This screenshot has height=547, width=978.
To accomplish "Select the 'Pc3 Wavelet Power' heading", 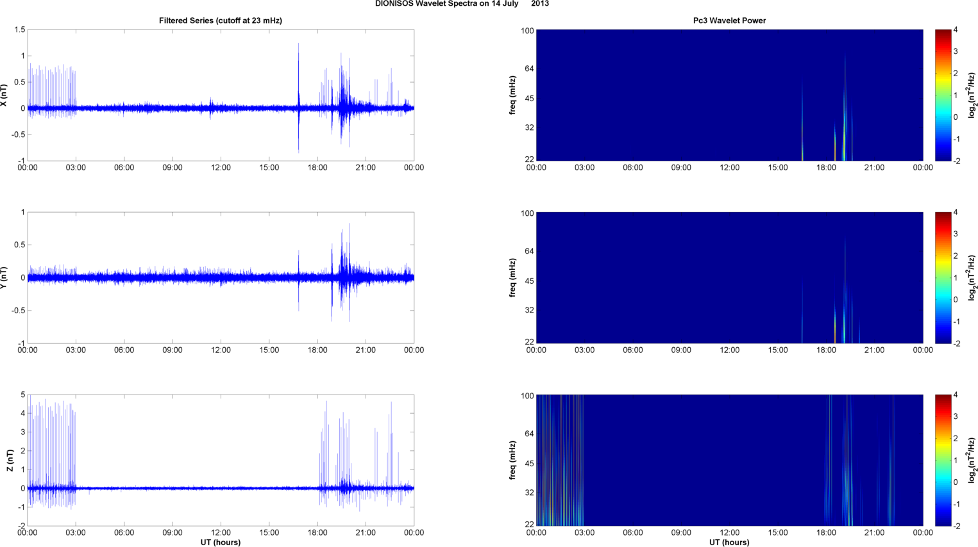I will 729,20.
